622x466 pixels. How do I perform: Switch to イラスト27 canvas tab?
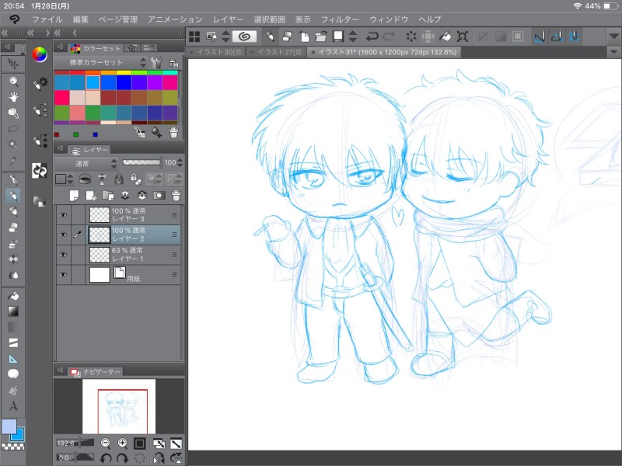[x=277, y=52]
